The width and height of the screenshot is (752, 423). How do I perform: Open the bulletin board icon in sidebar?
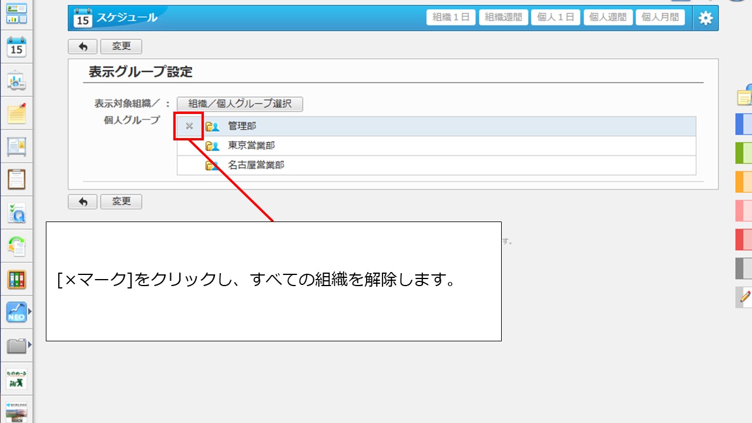[16, 146]
